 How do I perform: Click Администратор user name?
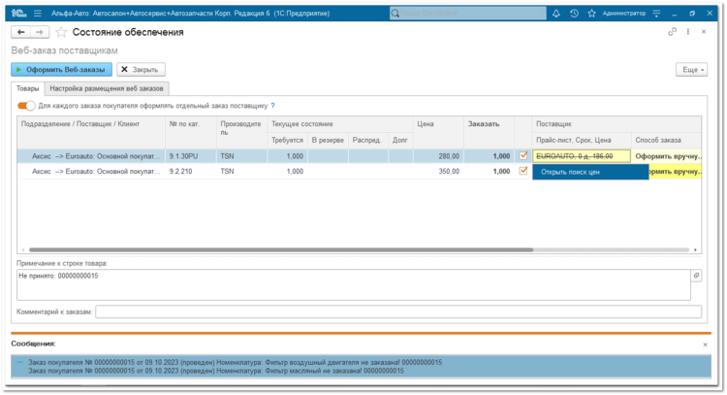click(623, 14)
